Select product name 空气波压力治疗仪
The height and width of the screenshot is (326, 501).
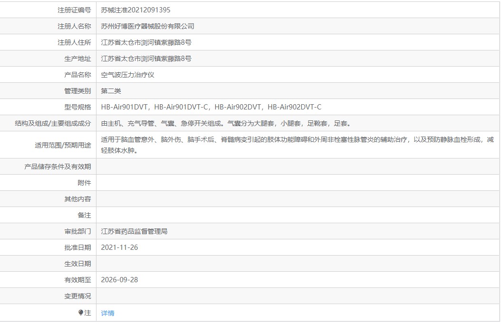(x=127, y=75)
